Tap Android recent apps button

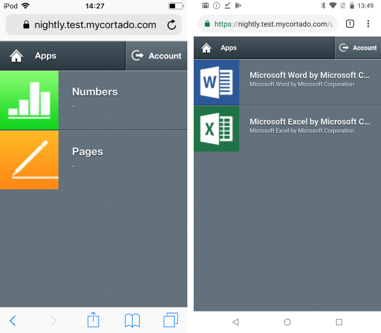tap(339, 322)
